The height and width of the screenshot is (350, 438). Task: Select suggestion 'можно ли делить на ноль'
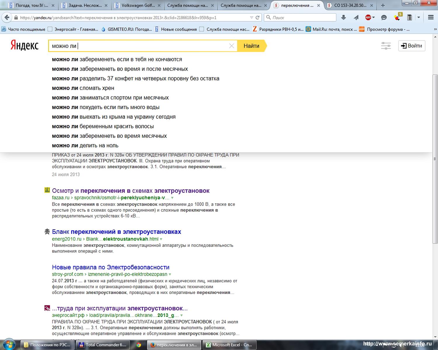(x=85, y=146)
